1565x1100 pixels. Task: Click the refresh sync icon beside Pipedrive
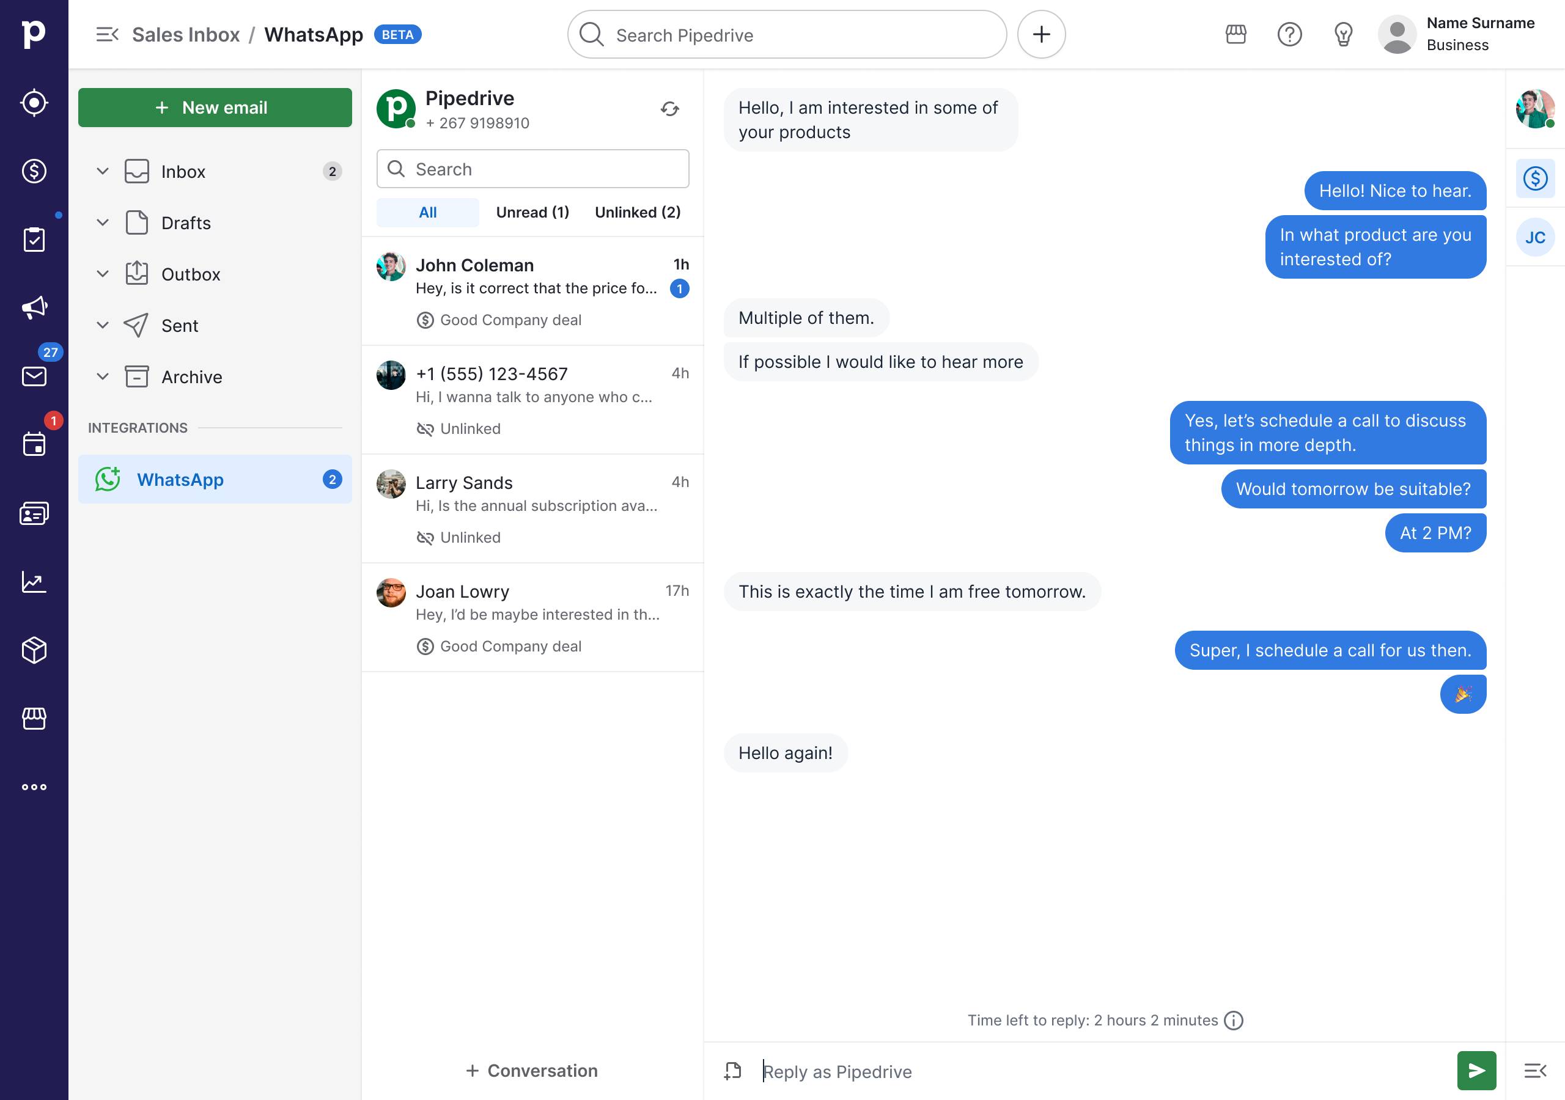tap(669, 109)
